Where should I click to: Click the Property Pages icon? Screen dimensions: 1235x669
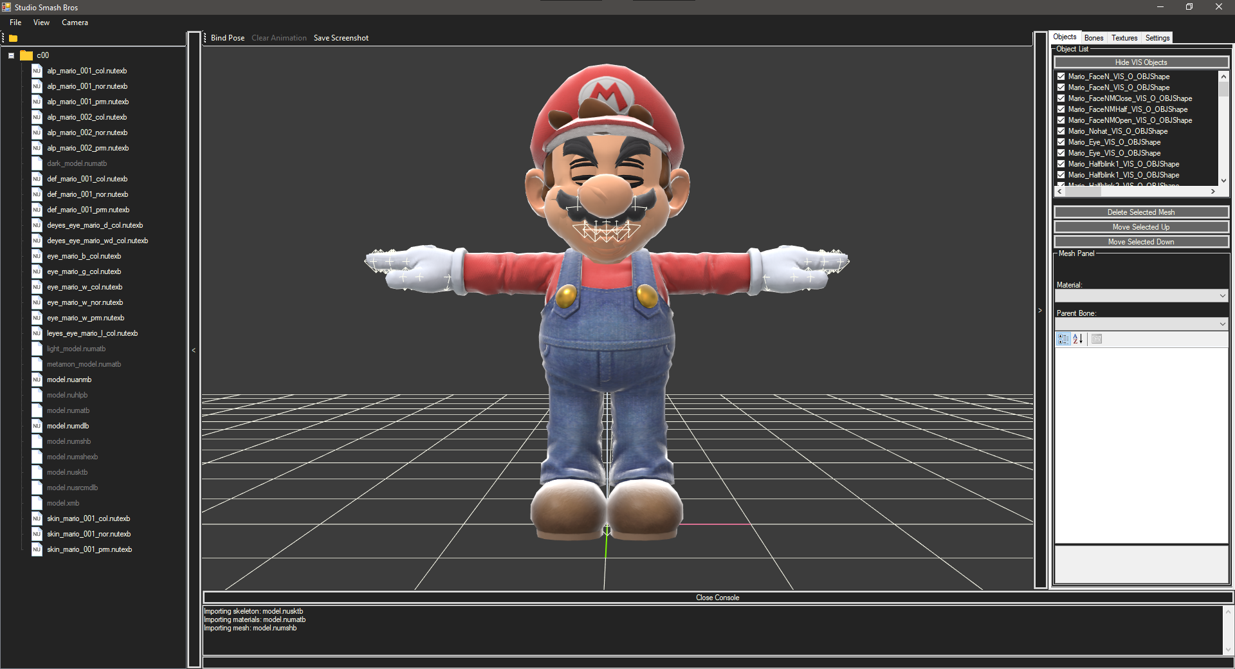(1097, 339)
